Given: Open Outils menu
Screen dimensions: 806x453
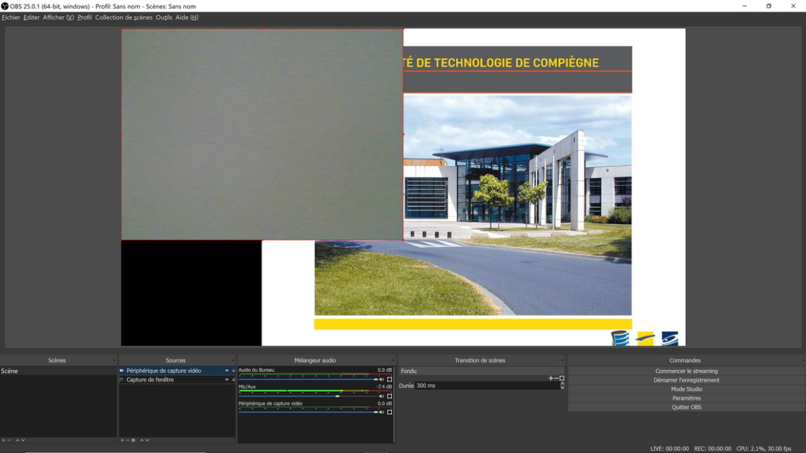Looking at the screenshot, I should (164, 17).
